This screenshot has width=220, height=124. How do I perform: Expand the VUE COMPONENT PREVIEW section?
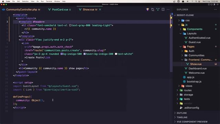click(x=192, y=122)
